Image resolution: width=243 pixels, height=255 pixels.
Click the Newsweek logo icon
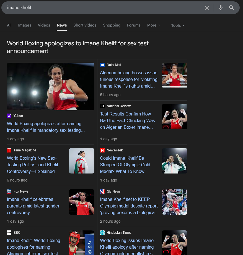[102, 150]
